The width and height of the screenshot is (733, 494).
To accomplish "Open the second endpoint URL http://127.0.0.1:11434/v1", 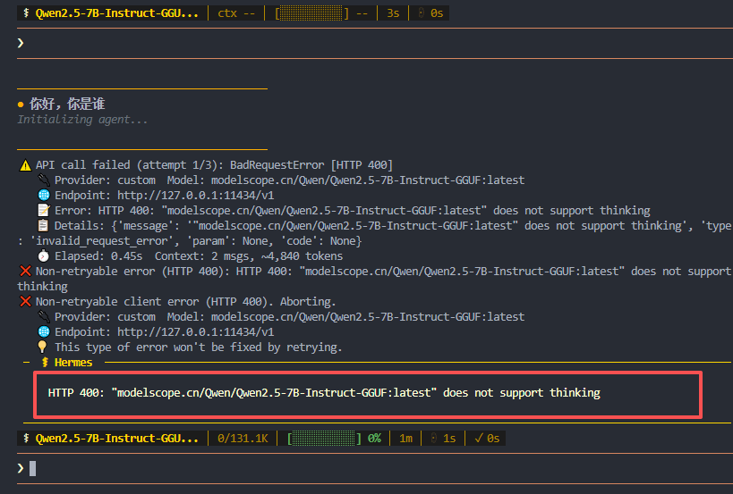I will point(195,331).
